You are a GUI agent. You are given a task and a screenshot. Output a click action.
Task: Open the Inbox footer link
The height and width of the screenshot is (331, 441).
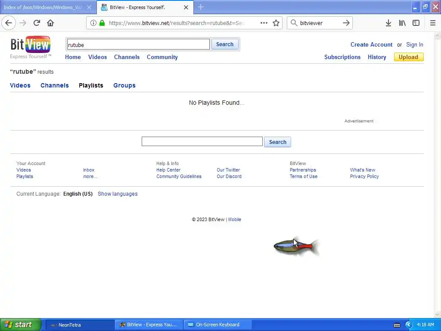pos(89,170)
